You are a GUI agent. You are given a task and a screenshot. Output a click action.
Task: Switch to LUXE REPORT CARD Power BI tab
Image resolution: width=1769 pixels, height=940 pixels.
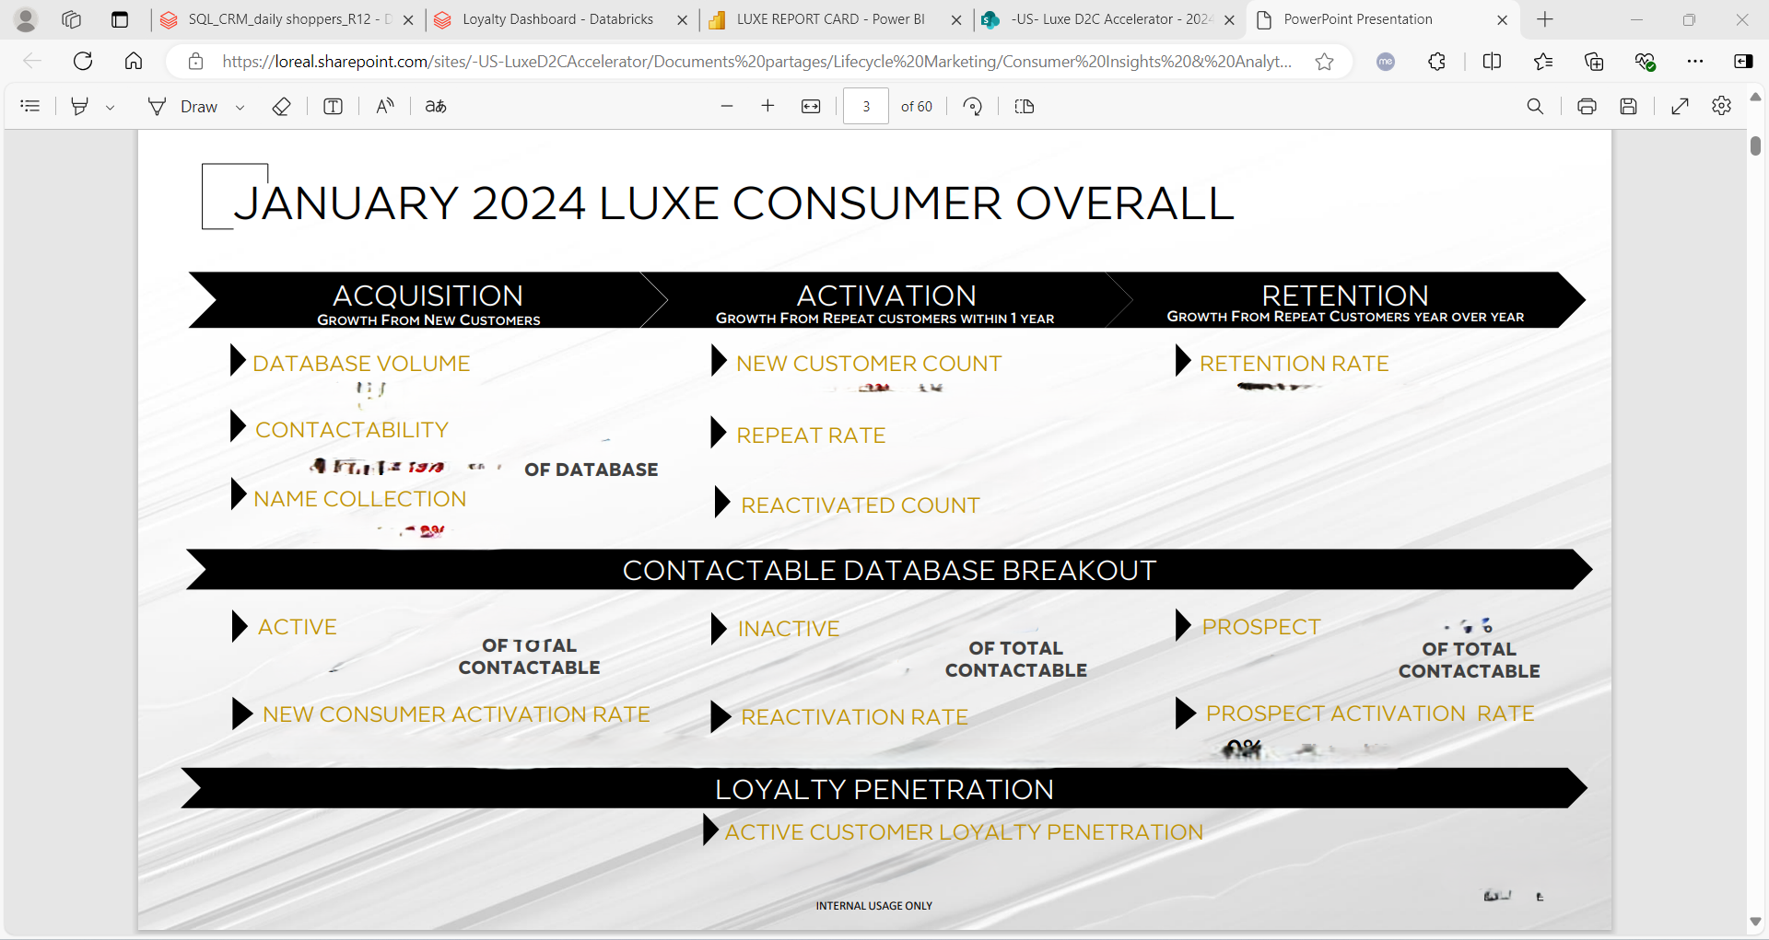[x=829, y=19]
